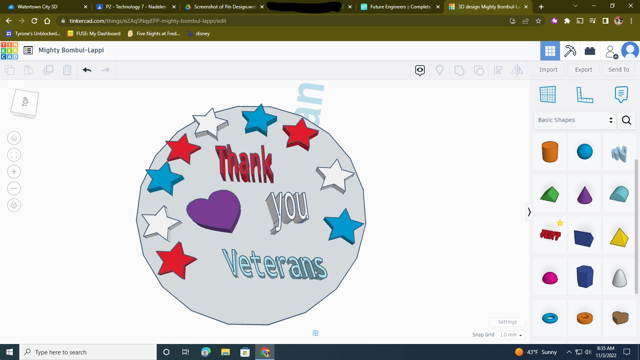Click the light bulb show-hidden icon
The width and height of the screenshot is (640, 360).
click(x=440, y=70)
